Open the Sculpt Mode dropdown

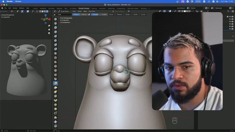coord(65,11)
